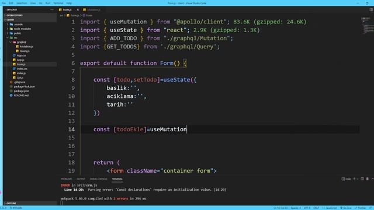Open App.css file
The height and width of the screenshot is (210, 374).
pyautogui.click(x=21, y=55)
